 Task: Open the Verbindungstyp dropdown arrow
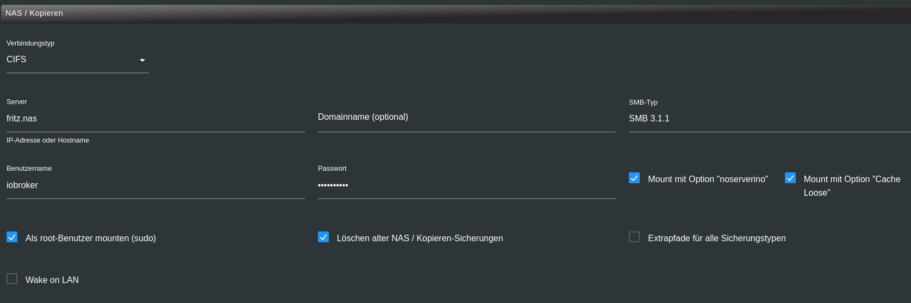coord(142,60)
